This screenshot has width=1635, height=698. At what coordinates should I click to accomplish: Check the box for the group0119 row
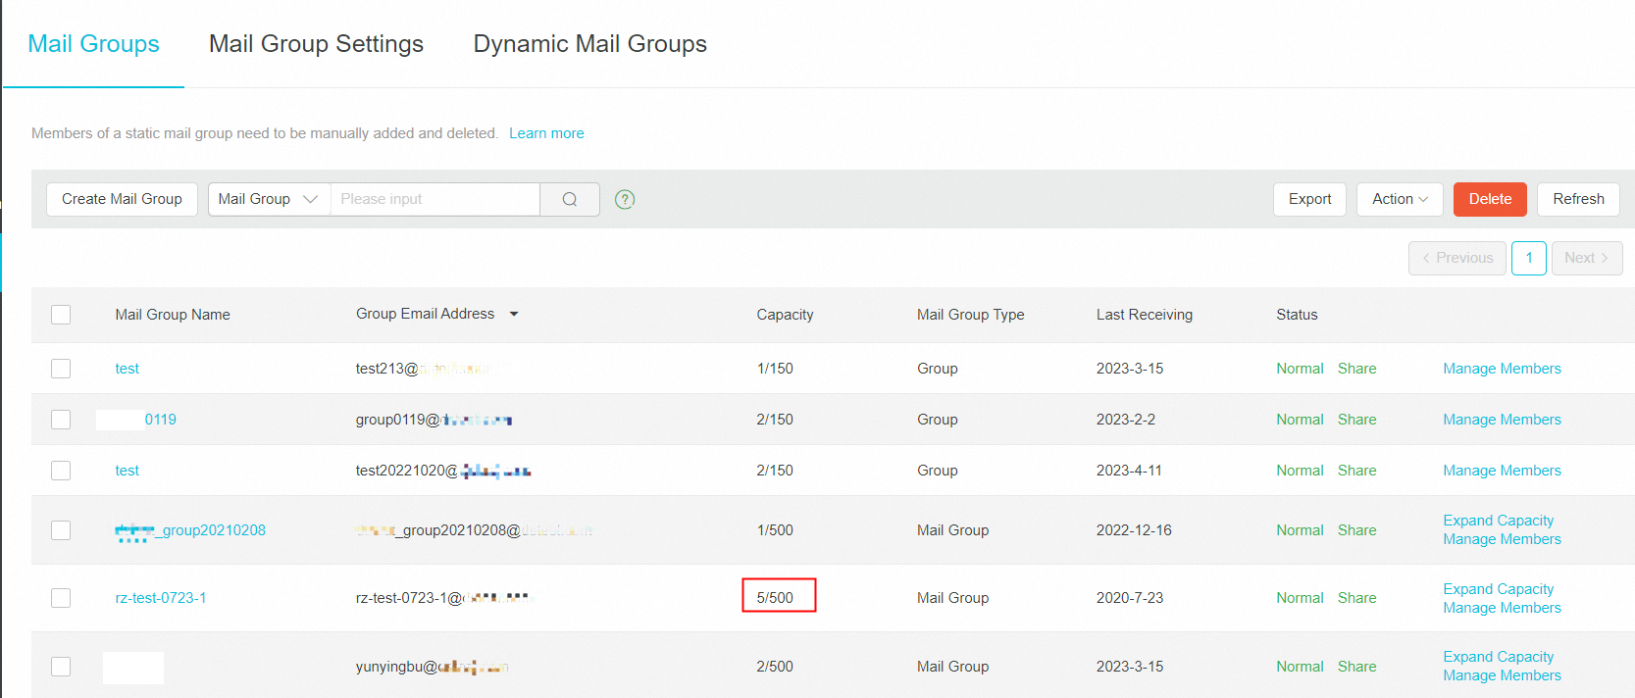tap(61, 420)
